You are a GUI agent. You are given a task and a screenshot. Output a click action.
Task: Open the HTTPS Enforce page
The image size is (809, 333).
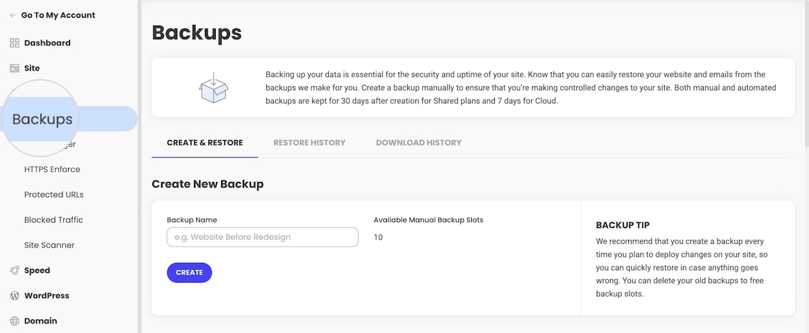[52, 169]
